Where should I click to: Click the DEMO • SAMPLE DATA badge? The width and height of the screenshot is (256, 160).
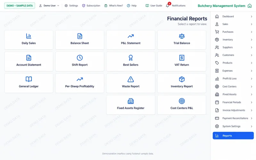20,5
